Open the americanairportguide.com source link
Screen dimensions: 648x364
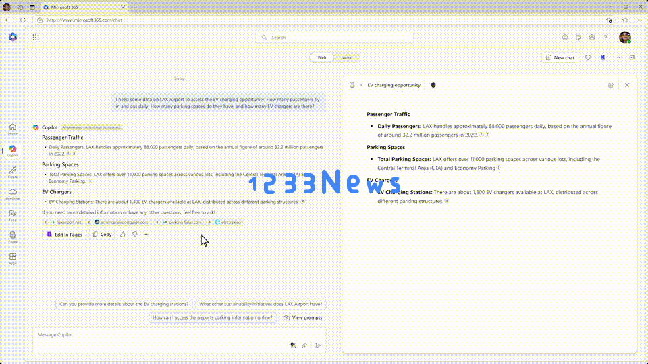tap(118, 222)
